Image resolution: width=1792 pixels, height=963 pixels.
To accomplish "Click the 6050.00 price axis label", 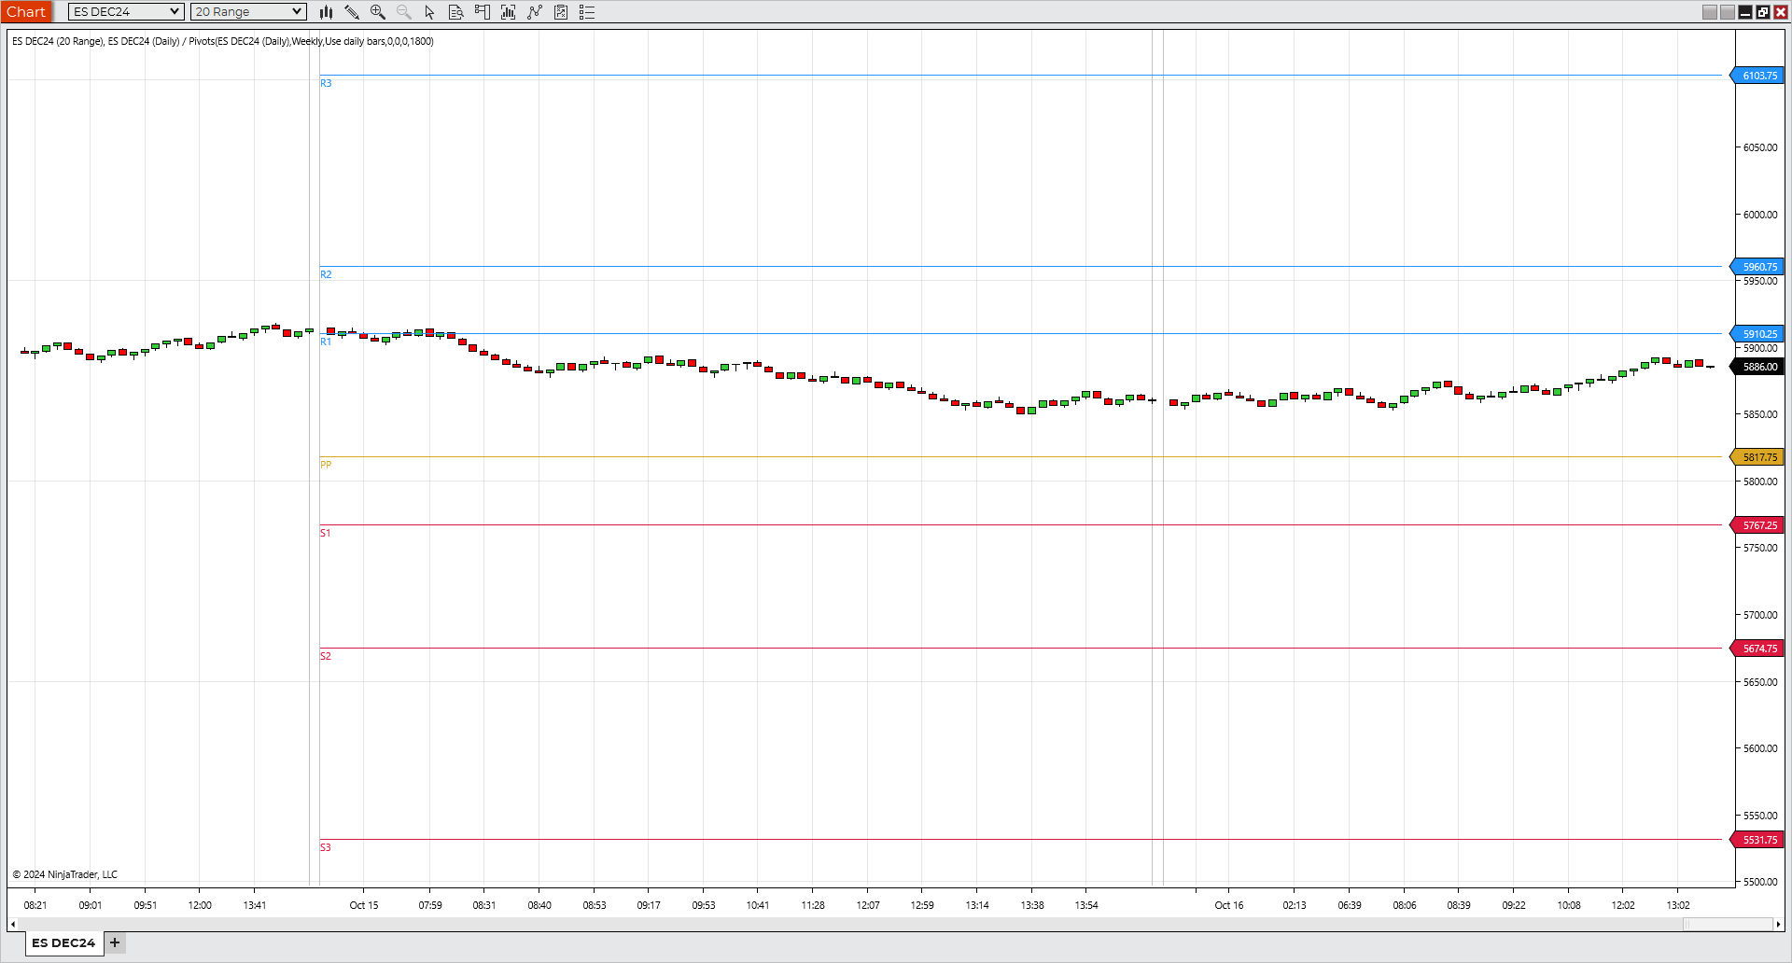I will click(1760, 147).
